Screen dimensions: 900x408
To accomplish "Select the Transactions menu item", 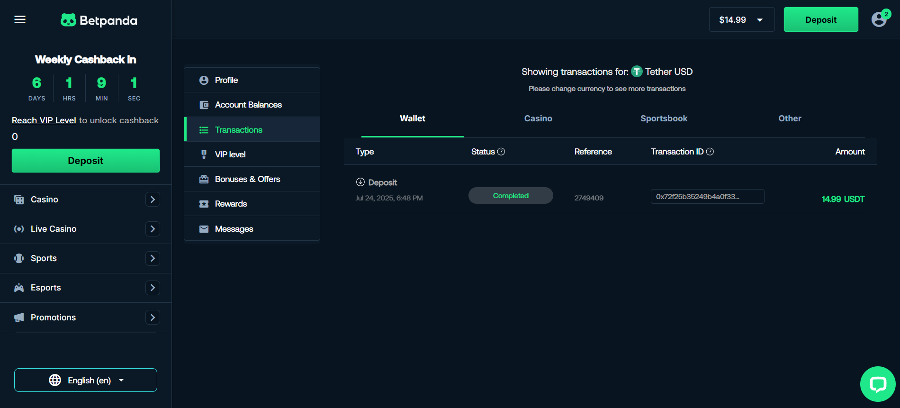I will coord(252,129).
